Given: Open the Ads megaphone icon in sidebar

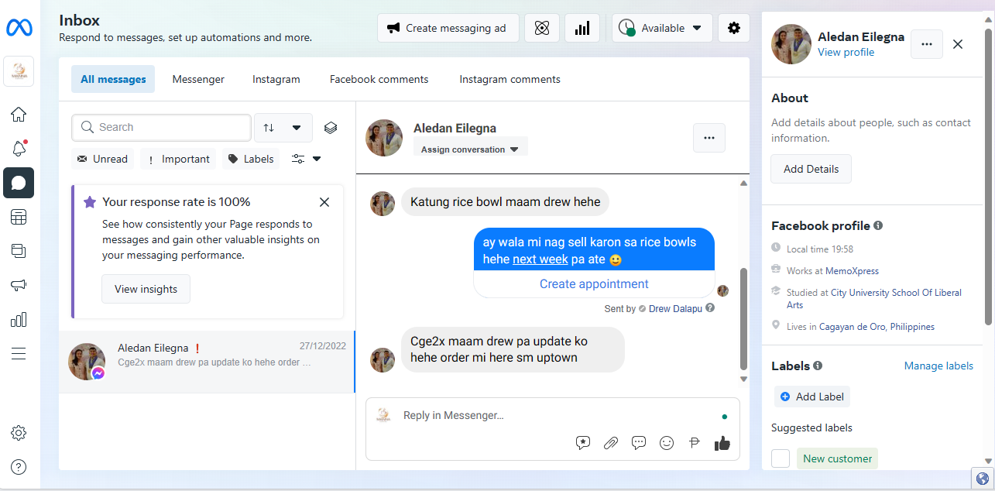Looking at the screenshot, I should point(19,285).
